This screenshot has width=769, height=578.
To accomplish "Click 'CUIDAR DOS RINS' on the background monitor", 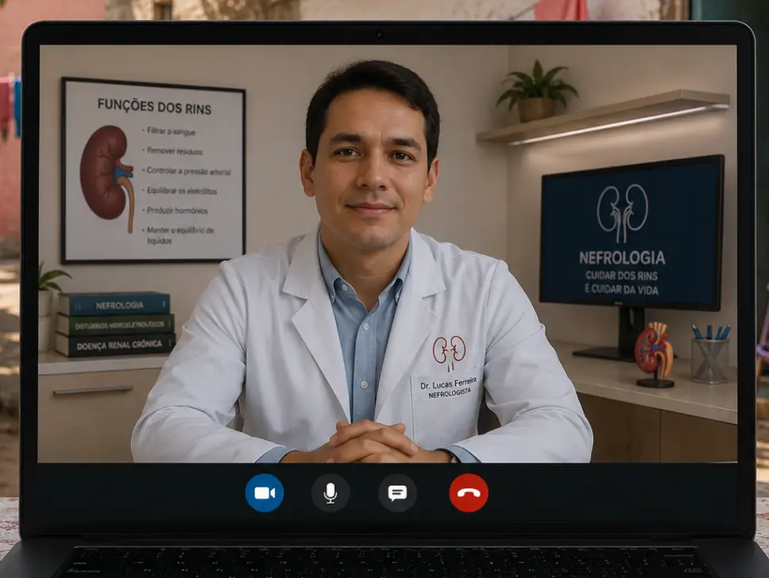I will [x=621, y=275].
